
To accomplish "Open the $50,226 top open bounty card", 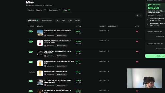I will [156, 10].
